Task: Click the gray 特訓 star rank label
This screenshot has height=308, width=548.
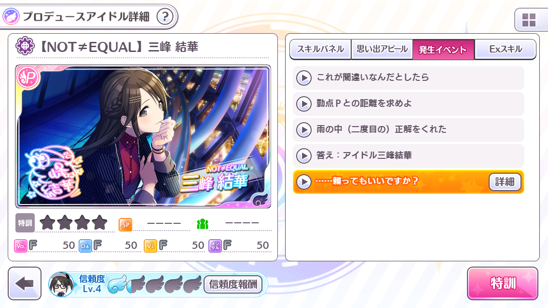Action: click(x=25, y=223)
